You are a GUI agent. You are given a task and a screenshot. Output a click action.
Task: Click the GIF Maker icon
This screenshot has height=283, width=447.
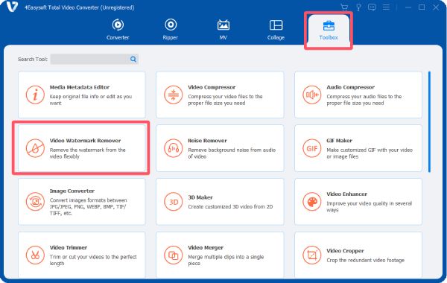[312, 148]
